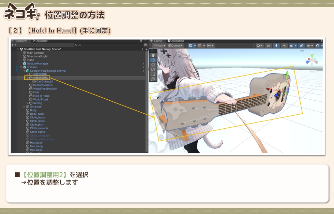Click the Main Camera cube icon
Image resolution: width=334 pixels, height=214 pixels.
(24, 53)
